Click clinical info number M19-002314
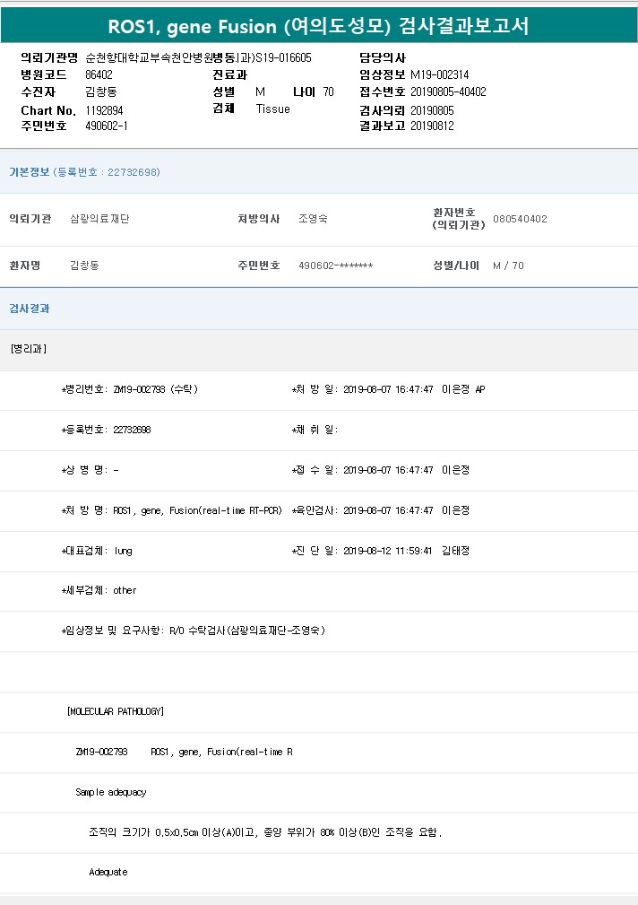638x905 pixels. click(439, 74)
